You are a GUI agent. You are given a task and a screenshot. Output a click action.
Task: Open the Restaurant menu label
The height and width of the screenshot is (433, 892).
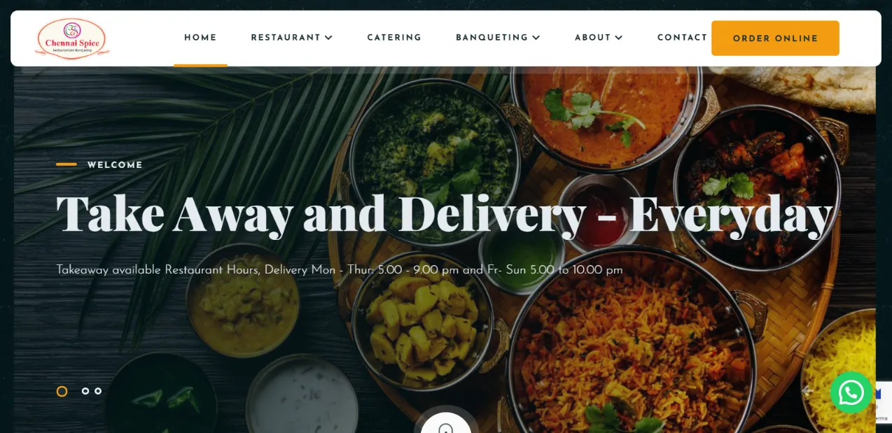coord(286,38)
